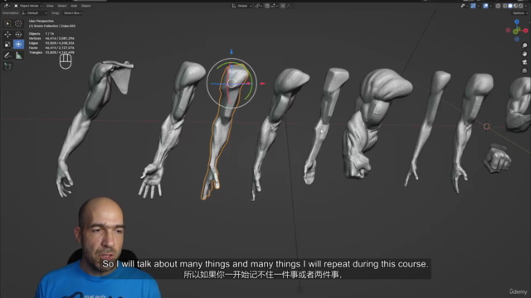This screenshot has width=531, height=298.
Task: Select the Move tool in toolbar
Action: [7, 34]
